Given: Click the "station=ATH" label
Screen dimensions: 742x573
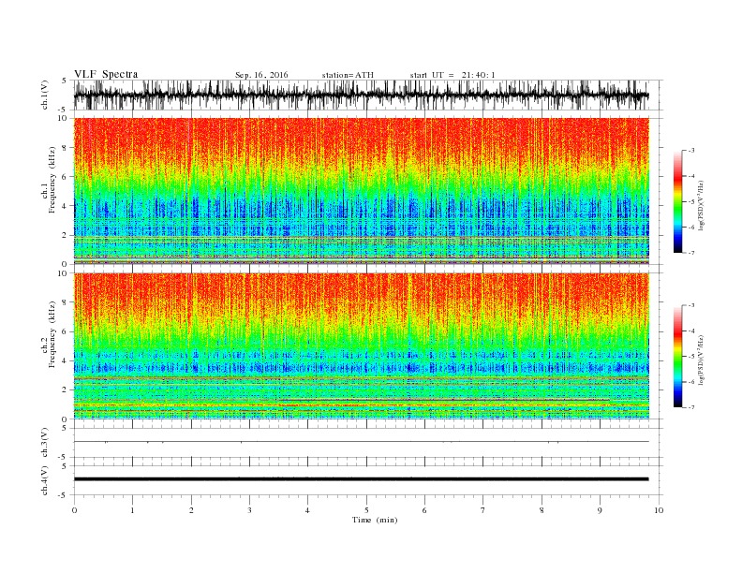Looking at the screenshot, I should 348,75.
